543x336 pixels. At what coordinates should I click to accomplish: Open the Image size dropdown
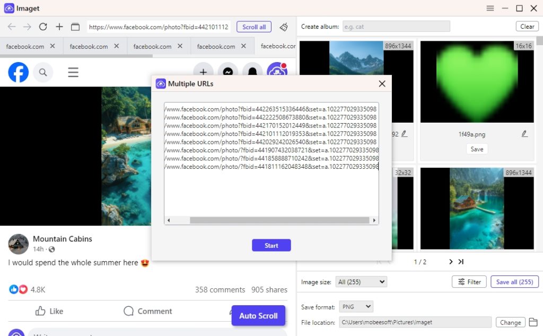361,281
